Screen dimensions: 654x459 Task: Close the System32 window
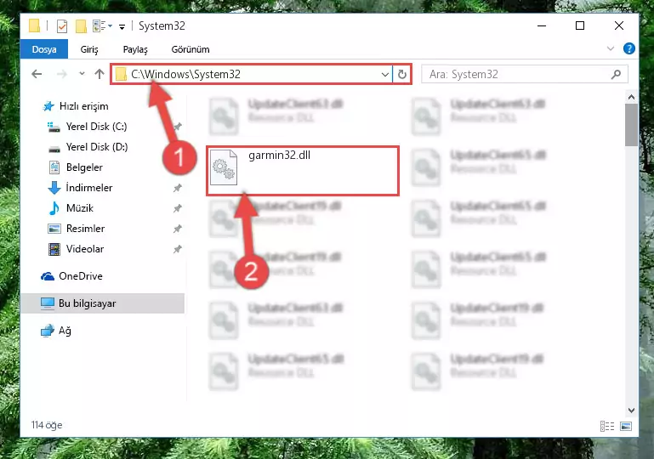pyautogui.click(x=619, y=25)
